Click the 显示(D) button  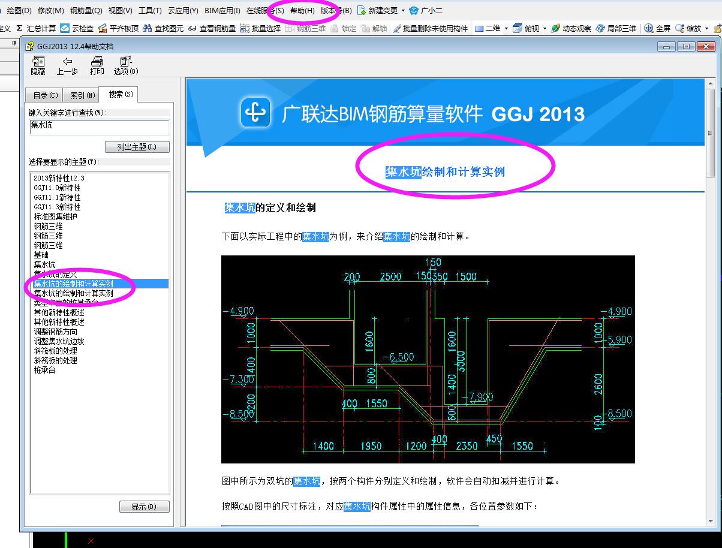145,507
